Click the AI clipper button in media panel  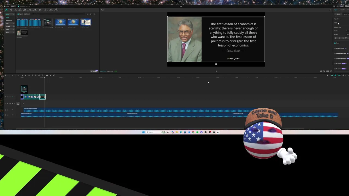pos(94,71)
